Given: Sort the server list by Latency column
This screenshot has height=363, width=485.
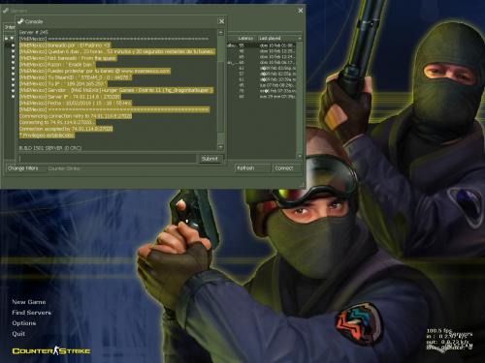Looking at the screenshot, I should point(245,39).
